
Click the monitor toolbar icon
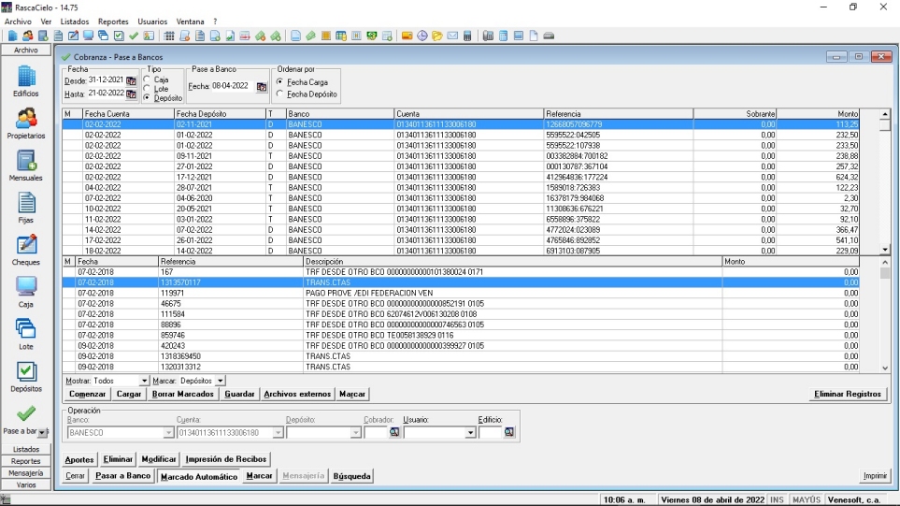click(89, 36)
